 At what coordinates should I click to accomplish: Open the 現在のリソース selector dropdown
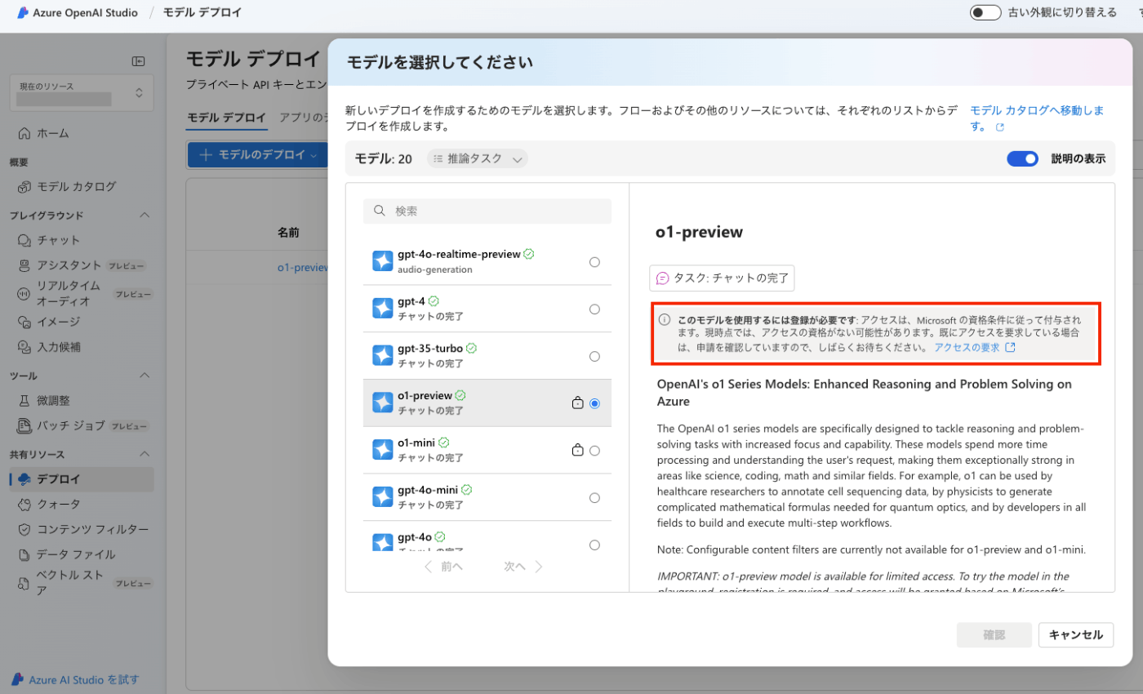[82, 93]
